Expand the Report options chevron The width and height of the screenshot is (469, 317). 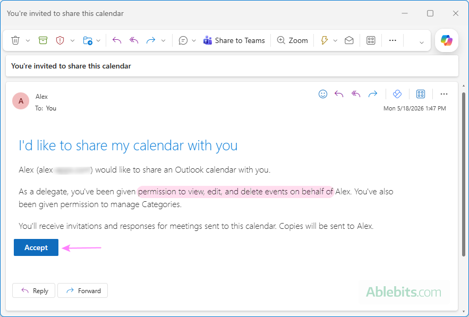click(72, 41)
